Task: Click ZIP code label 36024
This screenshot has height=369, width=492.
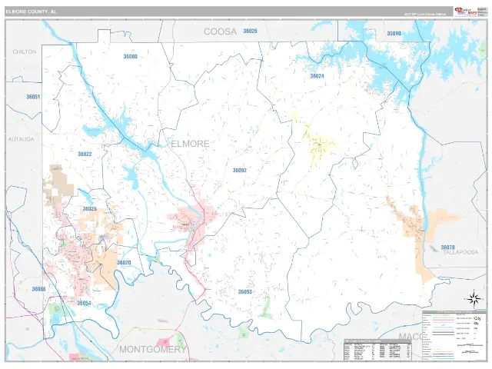Action: 317,76
